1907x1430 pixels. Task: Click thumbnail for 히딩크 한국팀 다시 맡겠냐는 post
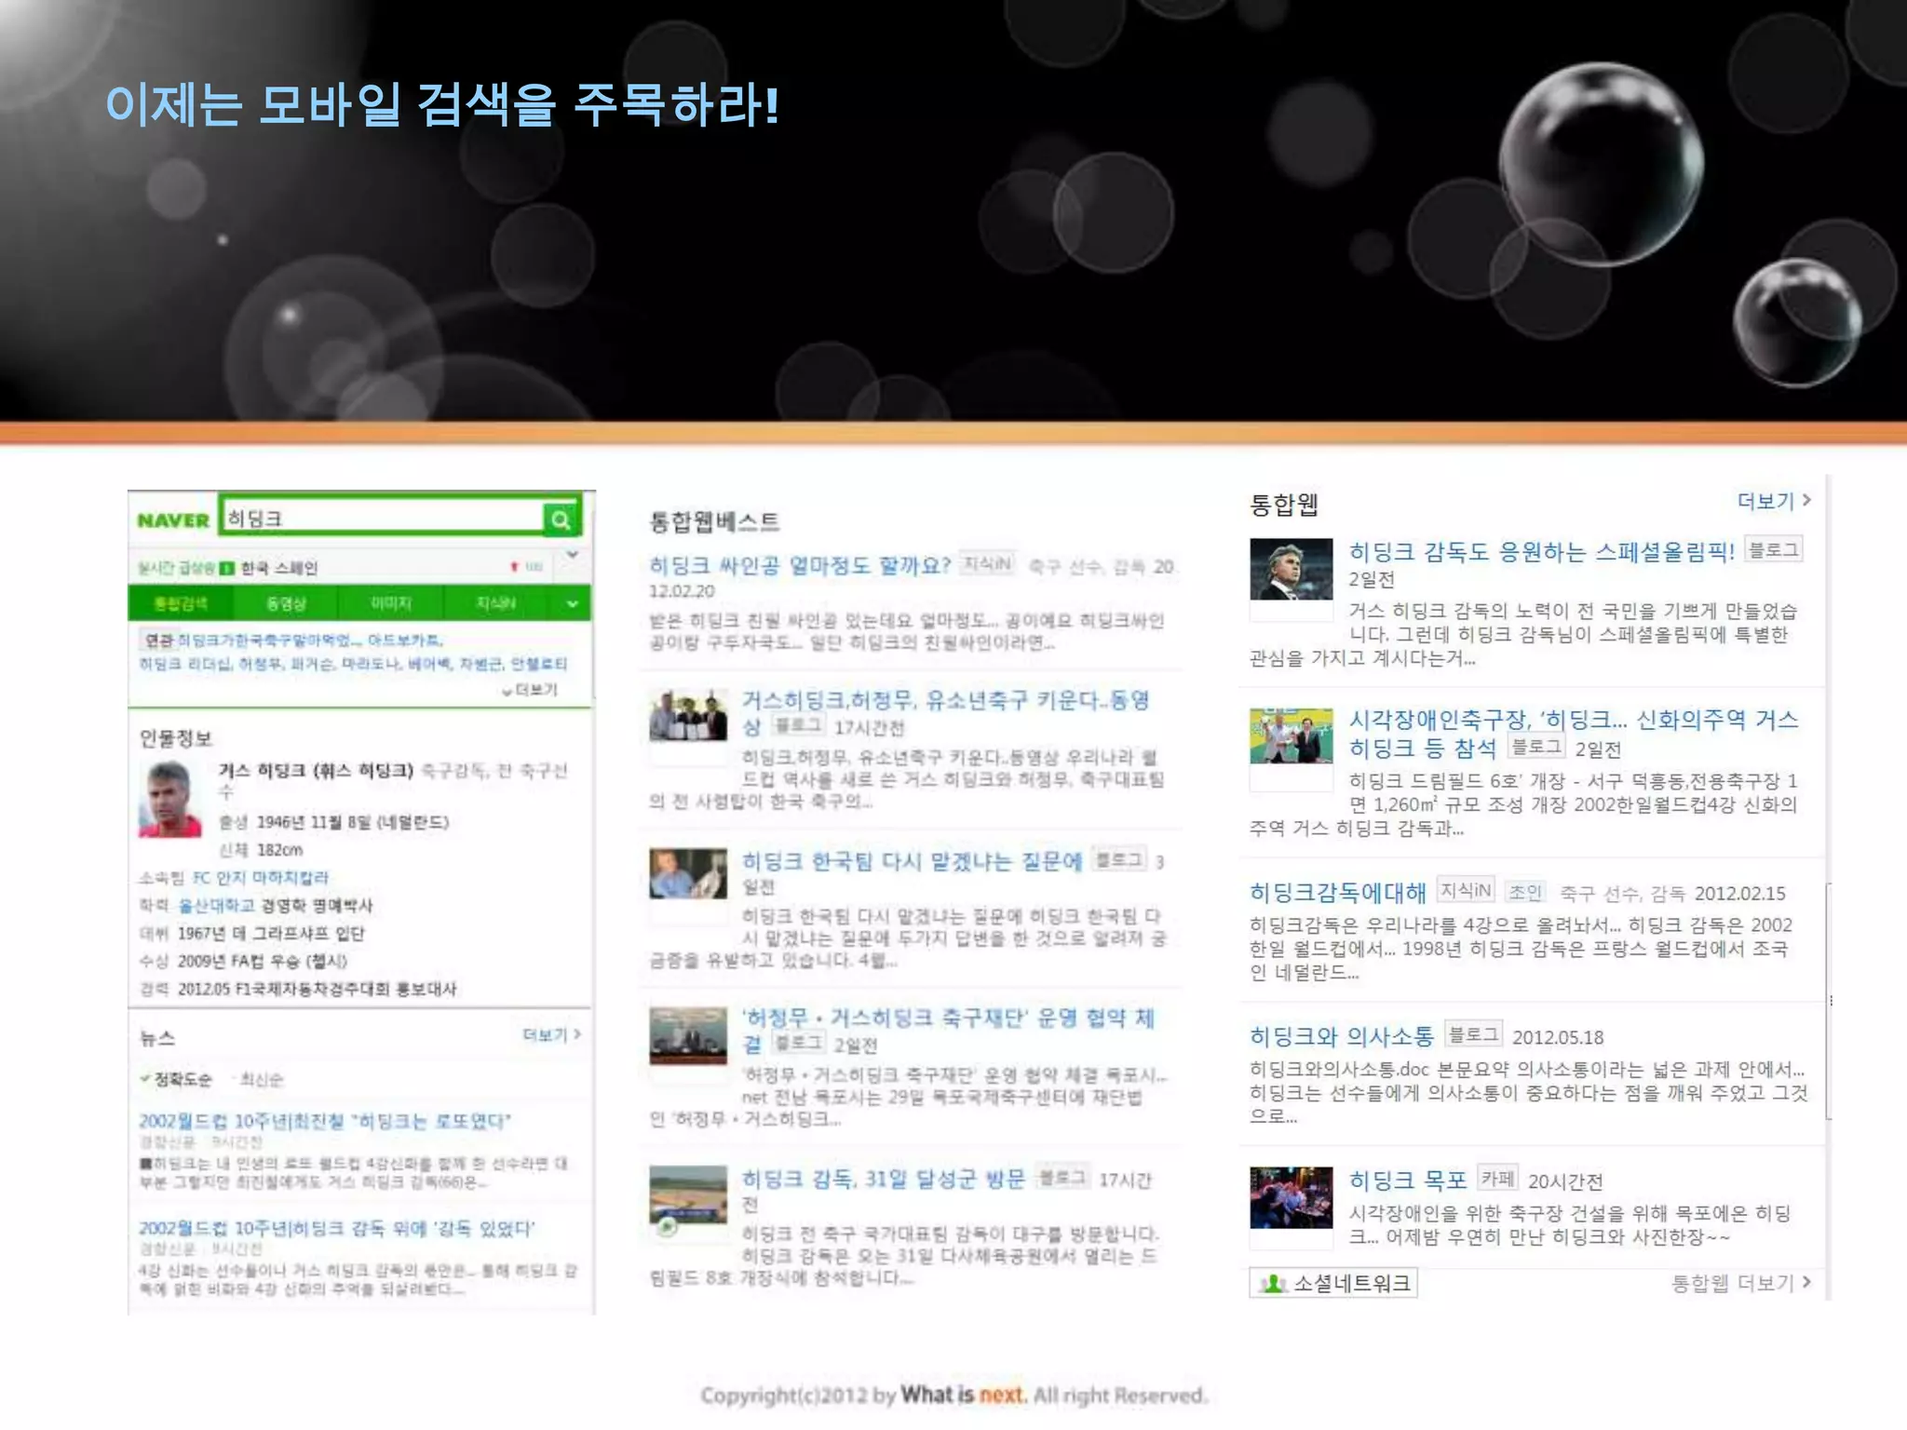point(688,873)
